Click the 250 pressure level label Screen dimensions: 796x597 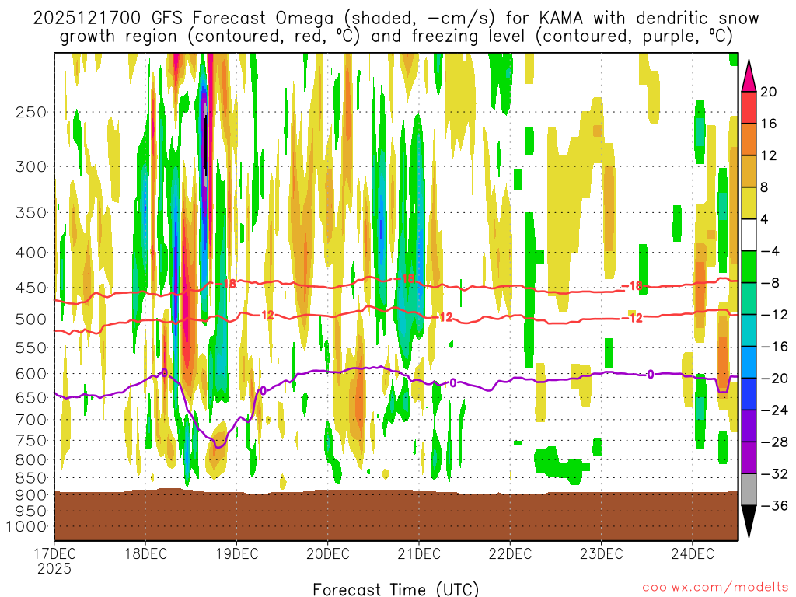[31, 112]
